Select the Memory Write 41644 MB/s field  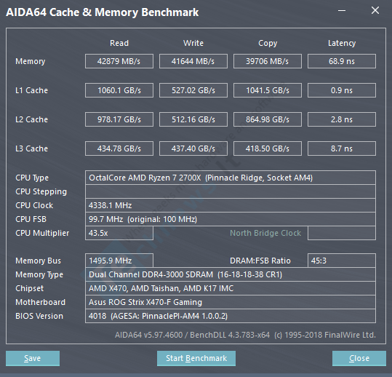pyautogui.click(x=193, y=61)
